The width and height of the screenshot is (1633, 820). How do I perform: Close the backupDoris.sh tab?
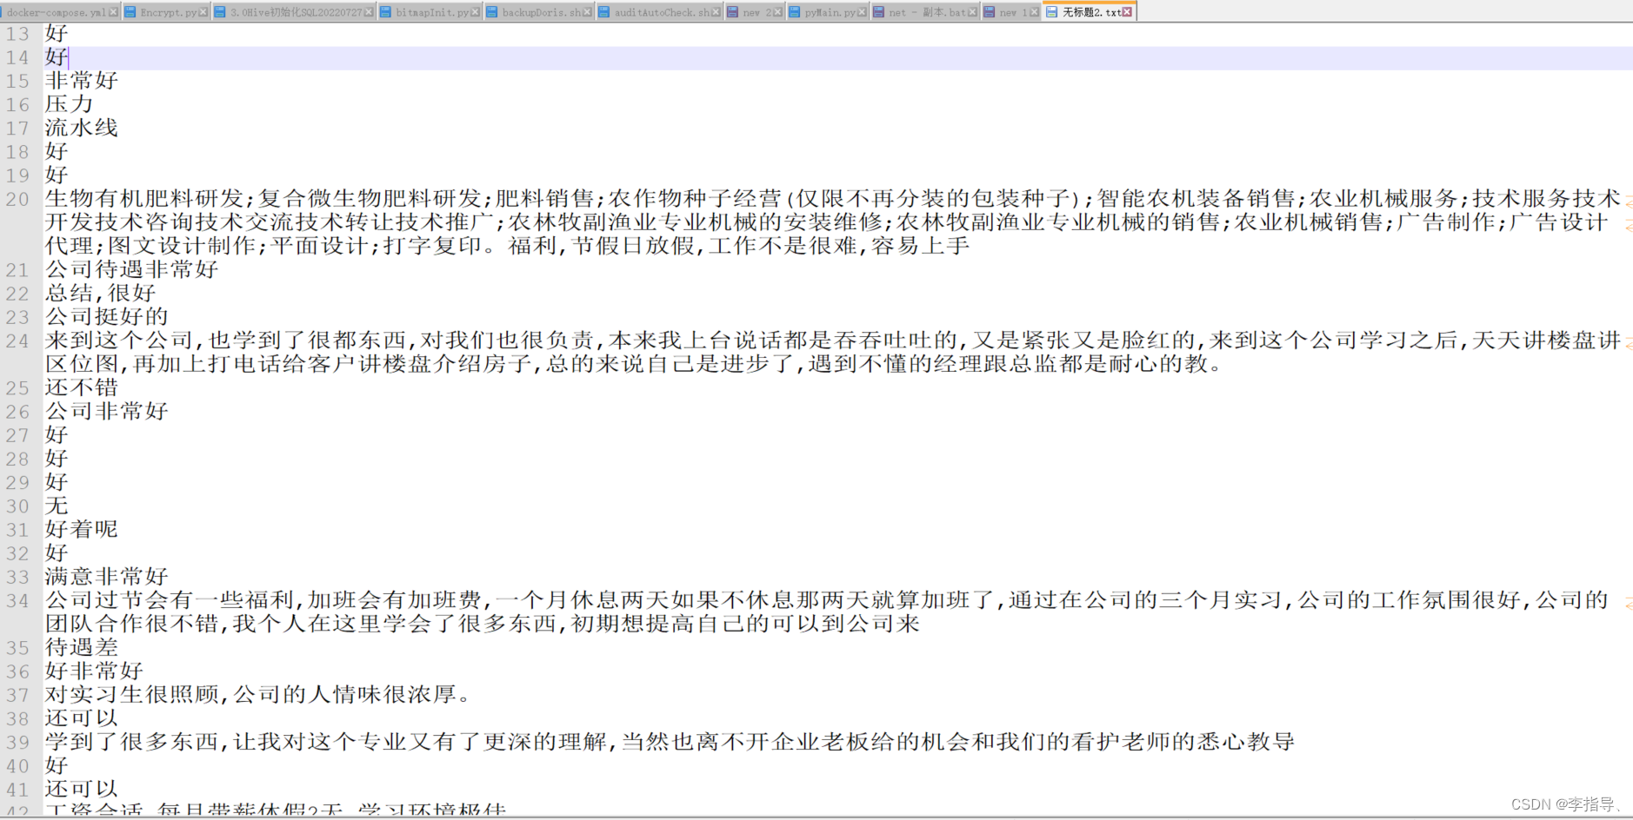click(x=587, y=12)
